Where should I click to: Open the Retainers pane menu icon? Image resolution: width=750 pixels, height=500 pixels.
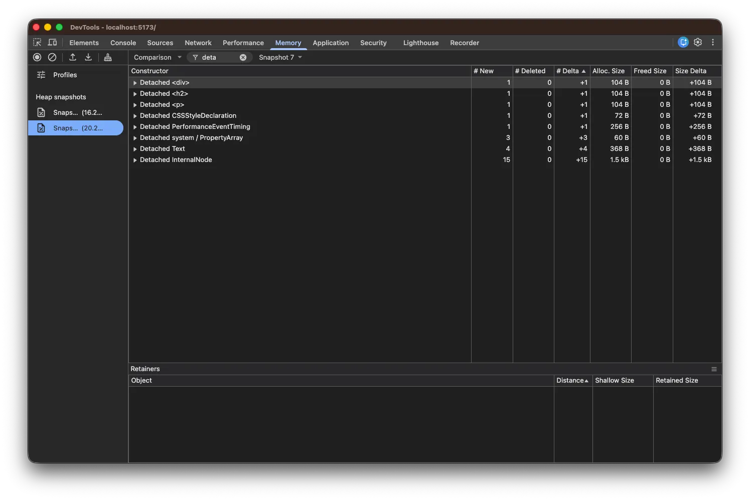(714, 369)
